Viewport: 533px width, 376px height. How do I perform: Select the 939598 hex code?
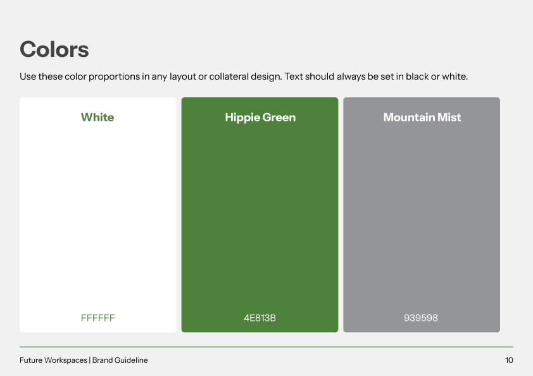pos(421,318)
